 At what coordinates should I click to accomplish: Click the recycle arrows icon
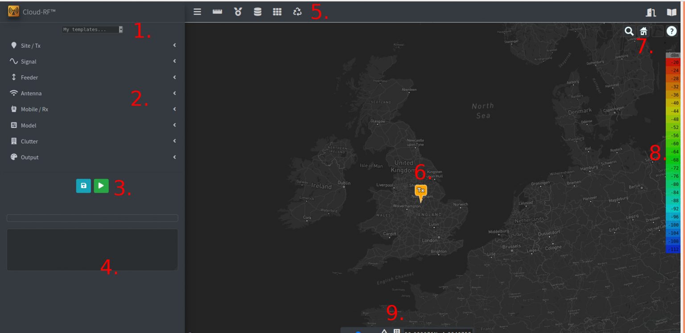297,12
